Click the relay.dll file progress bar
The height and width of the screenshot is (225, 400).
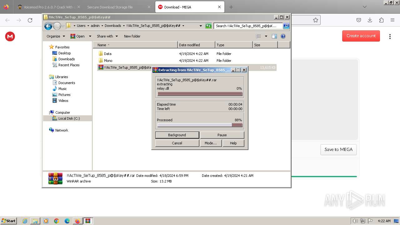200,94
